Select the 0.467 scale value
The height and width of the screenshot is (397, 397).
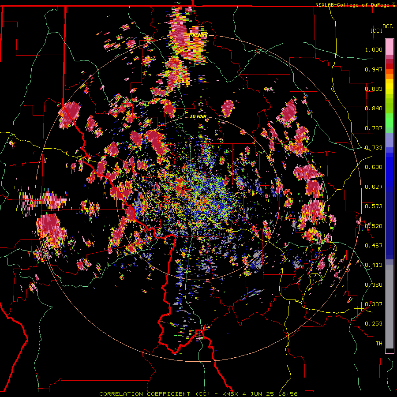(374, 245)
